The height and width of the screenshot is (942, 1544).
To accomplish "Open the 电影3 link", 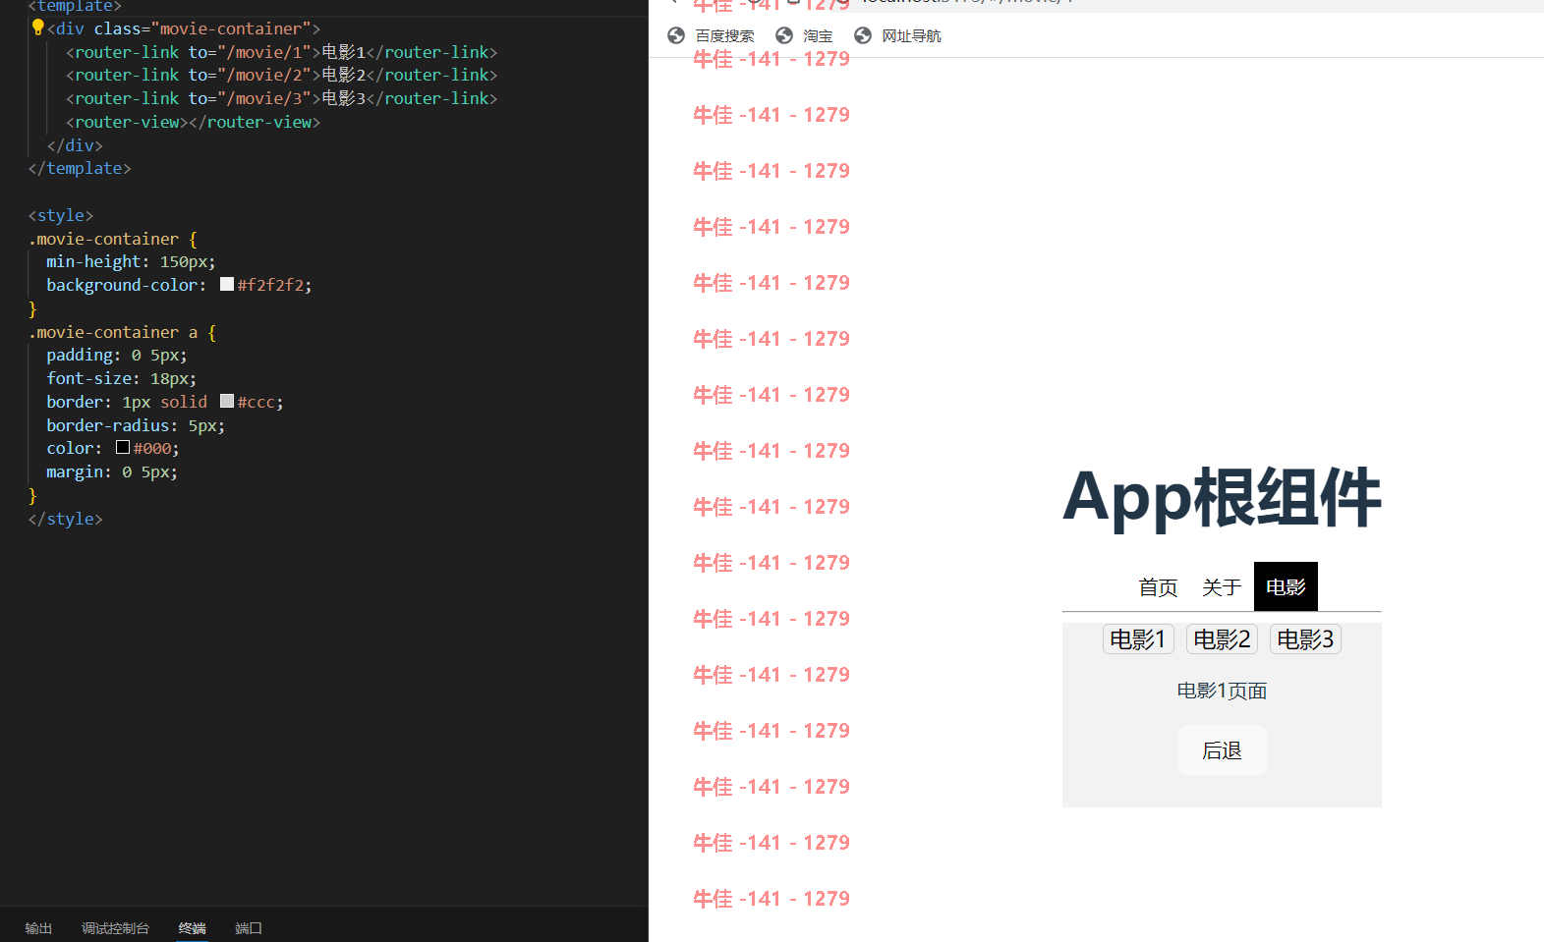I will click(1305, 639).
